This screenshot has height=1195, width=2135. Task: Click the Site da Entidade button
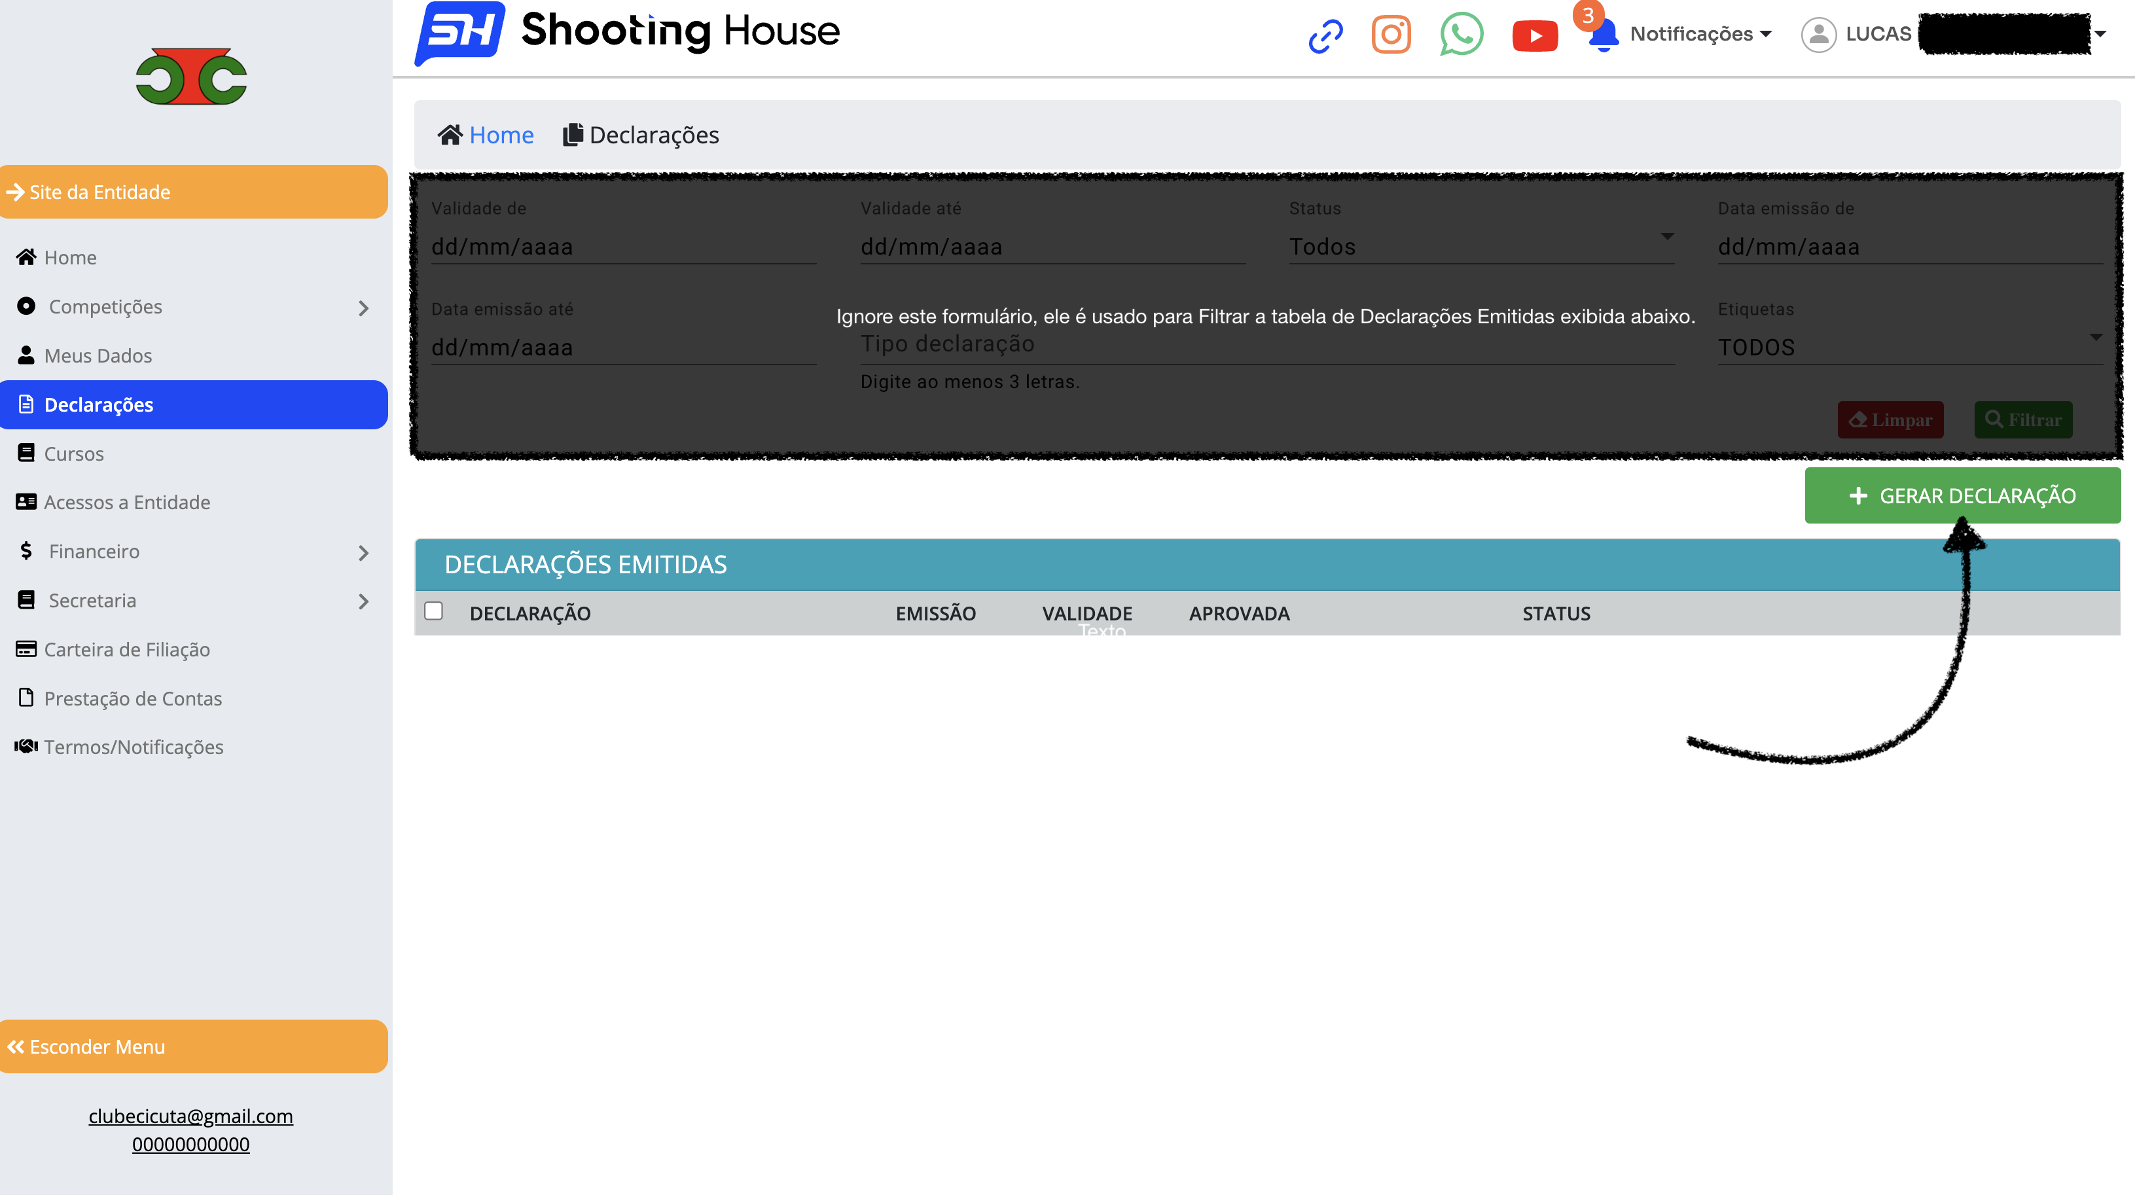tap(194, 192)
